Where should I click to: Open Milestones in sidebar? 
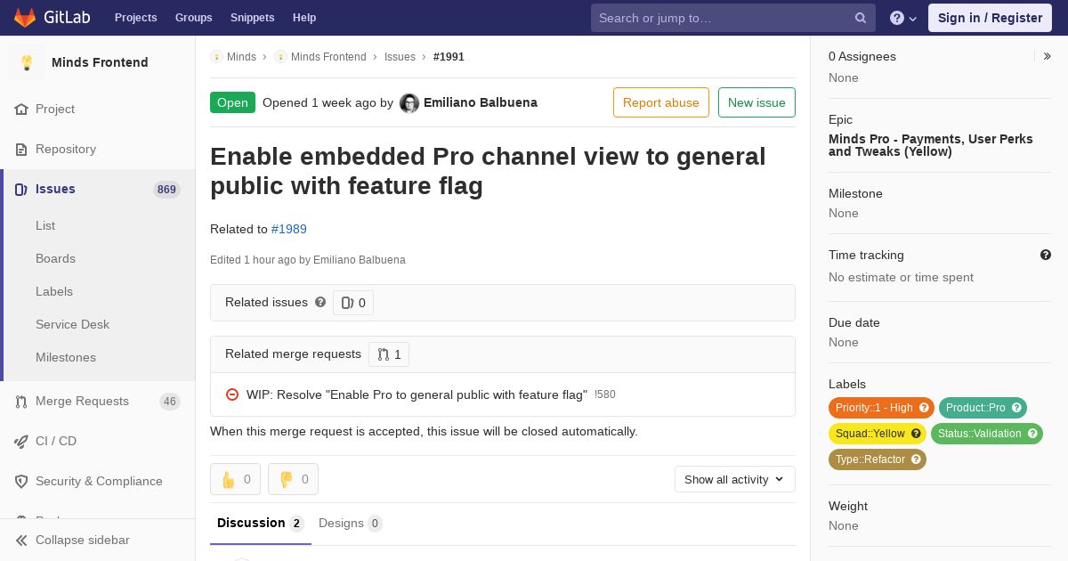(66, 357)
